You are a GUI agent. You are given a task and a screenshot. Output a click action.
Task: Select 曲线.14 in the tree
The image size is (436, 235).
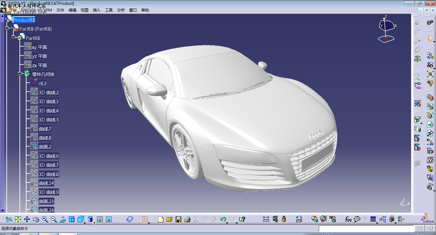tap(46, 183)
